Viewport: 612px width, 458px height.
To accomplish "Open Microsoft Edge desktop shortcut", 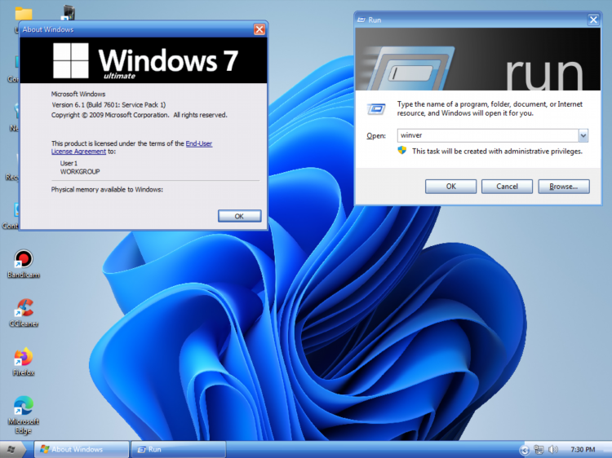I will (24, 415).
